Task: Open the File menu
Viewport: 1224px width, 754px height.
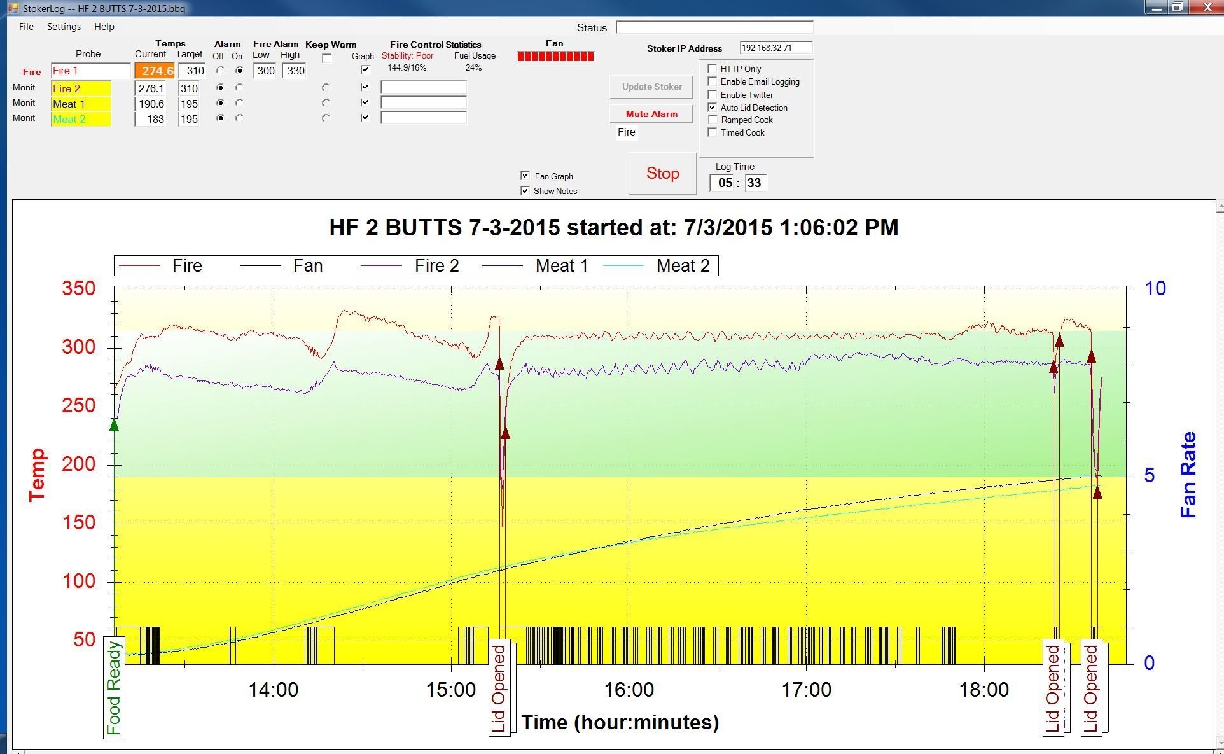Action: [26, 27]
